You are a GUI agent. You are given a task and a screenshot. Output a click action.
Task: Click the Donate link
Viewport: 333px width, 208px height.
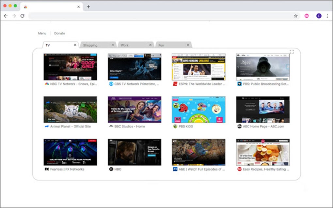59,33
